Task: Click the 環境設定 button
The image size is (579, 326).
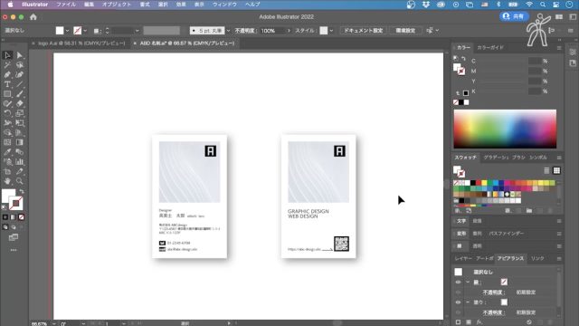Action: click(x=405, y=31)
